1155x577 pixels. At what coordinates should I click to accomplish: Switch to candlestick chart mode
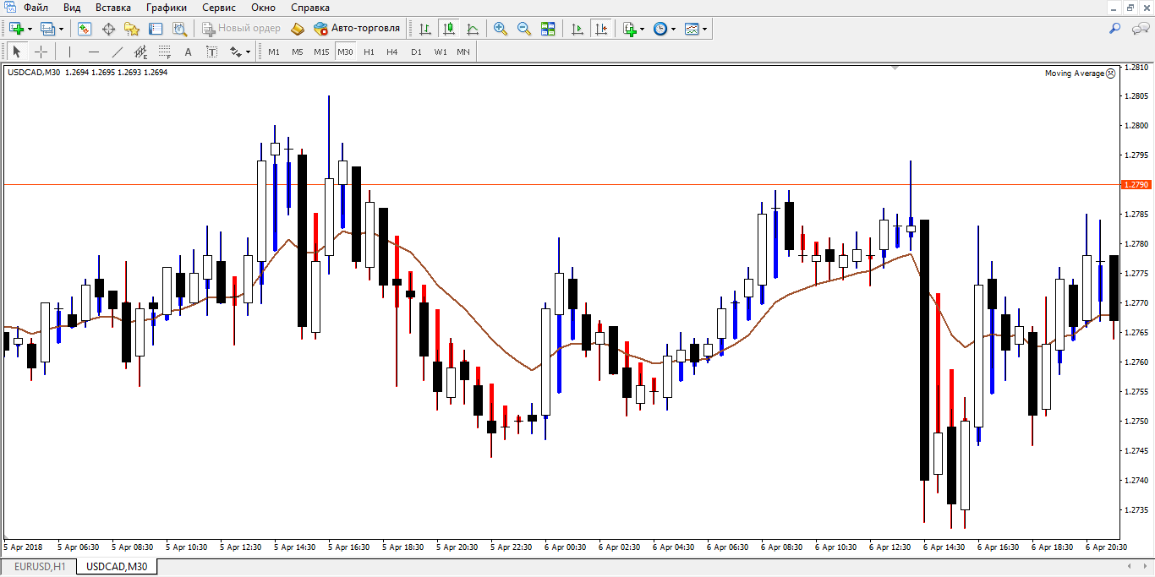(x=449, y=29)
